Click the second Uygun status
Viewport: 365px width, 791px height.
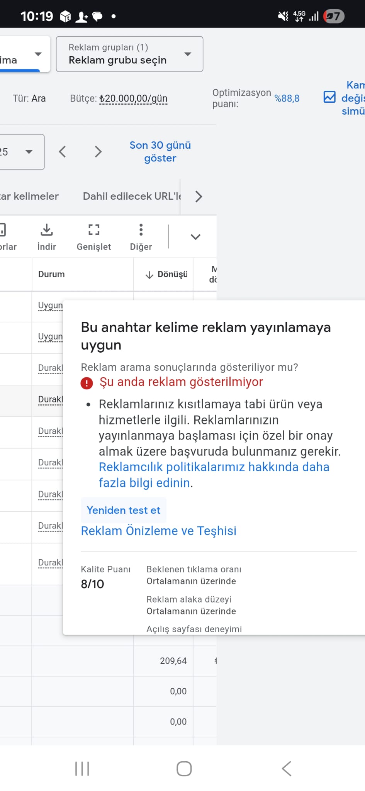pos(50,337)
